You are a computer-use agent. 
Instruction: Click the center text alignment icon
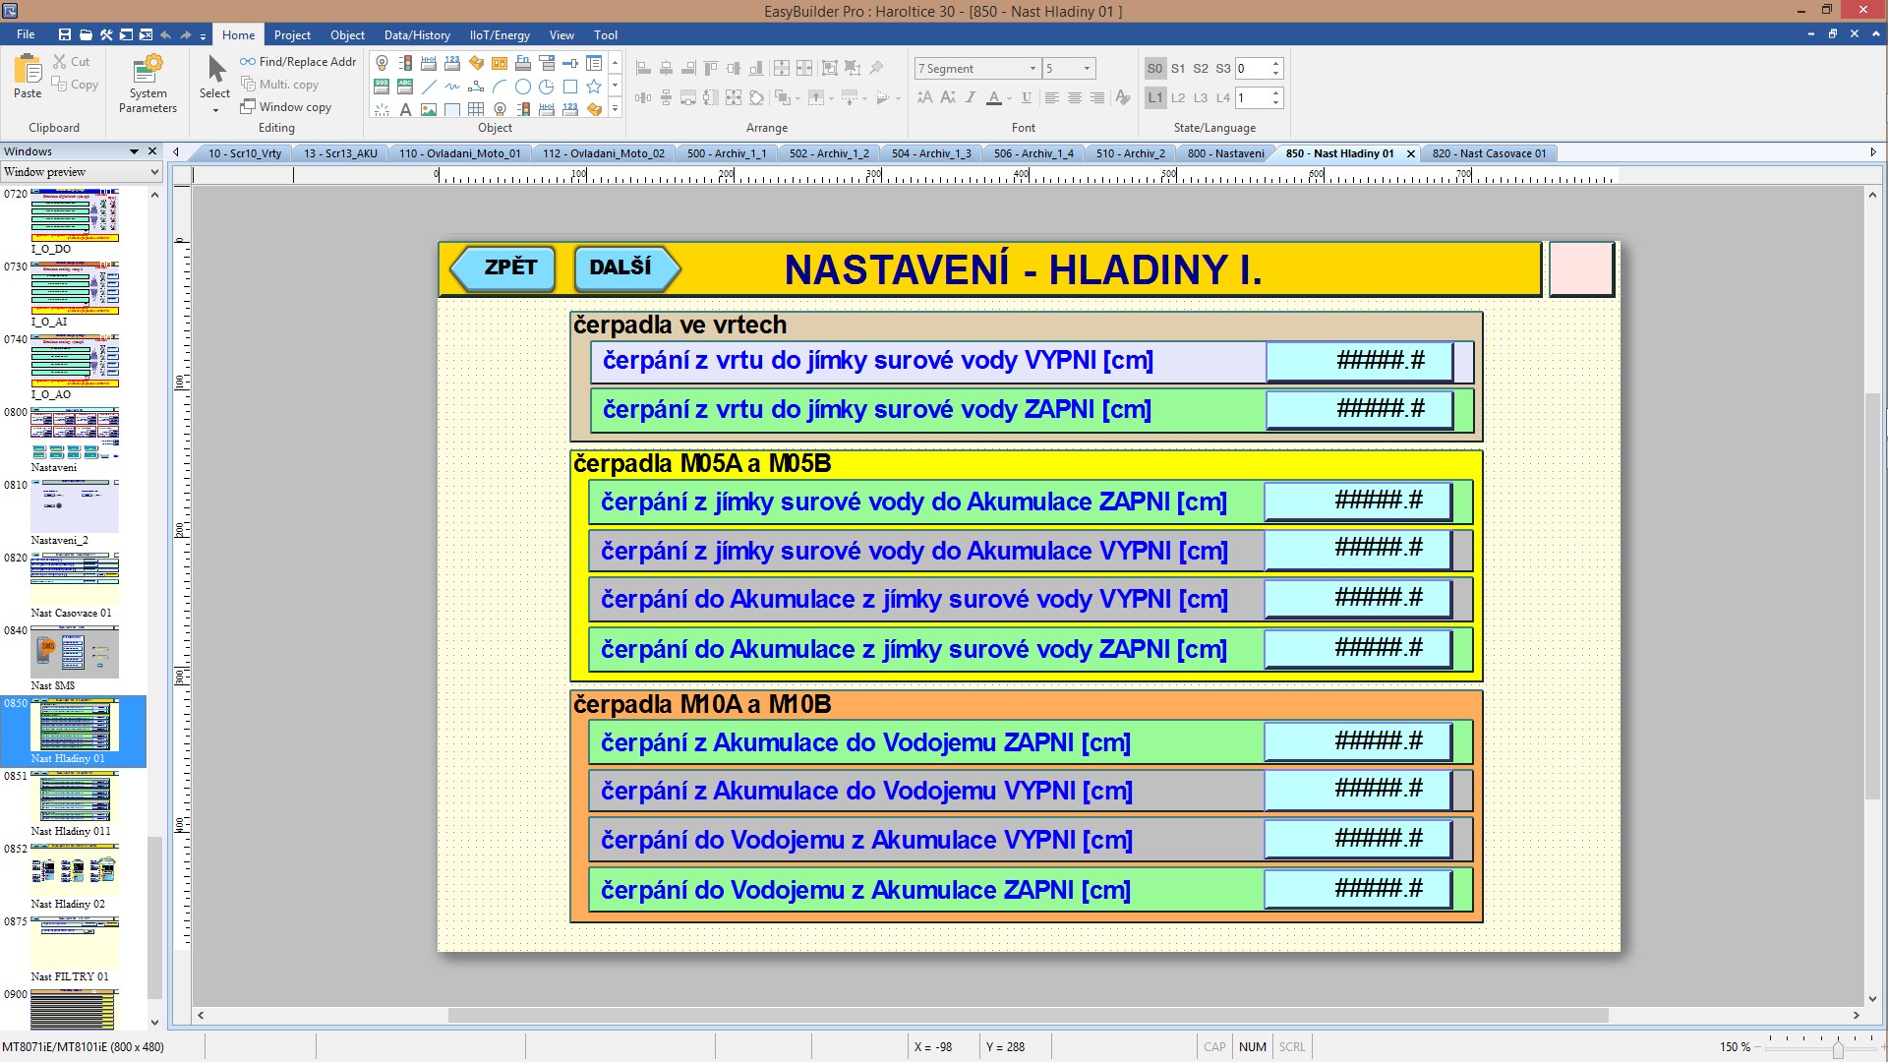(x=1074, y=97)
